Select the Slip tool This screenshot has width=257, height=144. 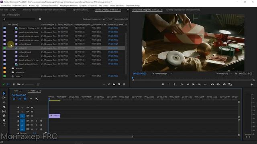[4, 111]
